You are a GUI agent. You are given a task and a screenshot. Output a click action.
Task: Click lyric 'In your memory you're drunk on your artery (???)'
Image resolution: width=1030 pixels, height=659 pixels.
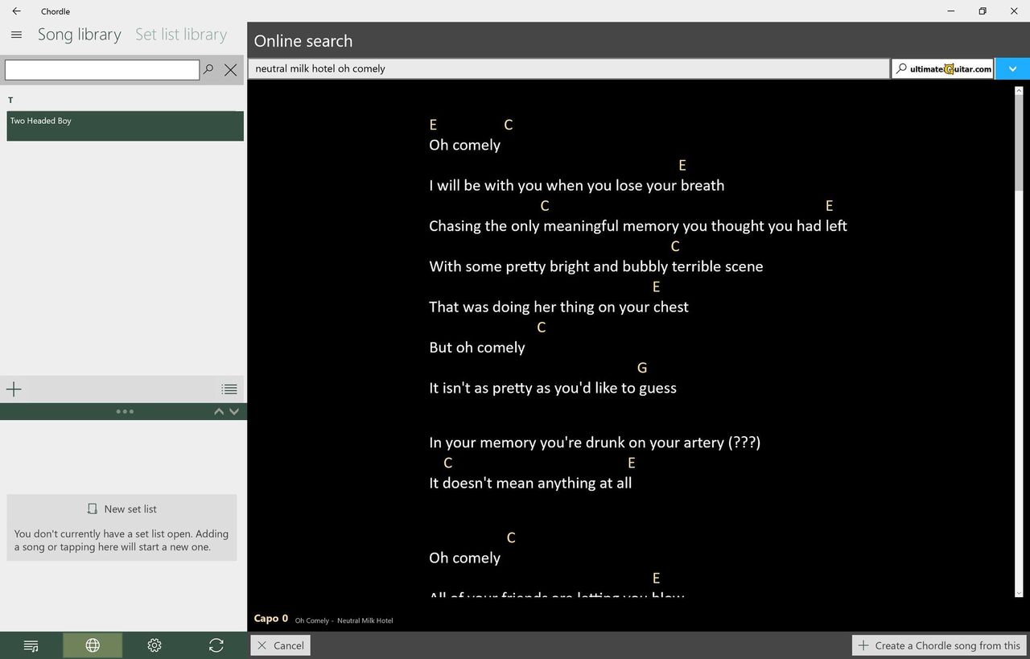point(595,443)
